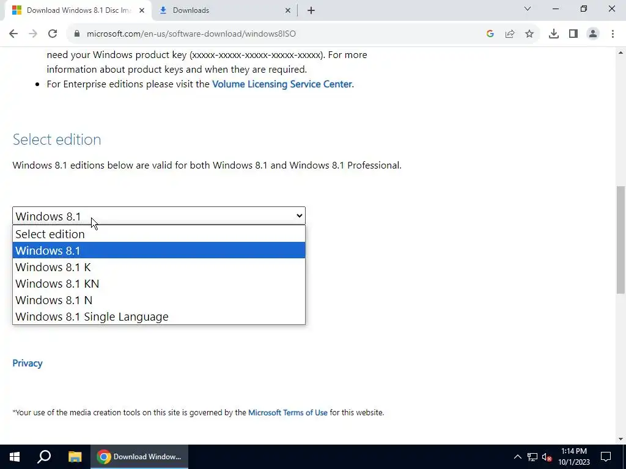Click the scrollbar down arrow

coord(620,439)
